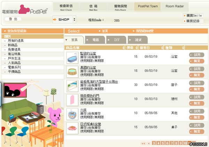The image size is (209, 147).
Task: Click orange arrow icon beside SHOP
Action: (x=55, y=19)
